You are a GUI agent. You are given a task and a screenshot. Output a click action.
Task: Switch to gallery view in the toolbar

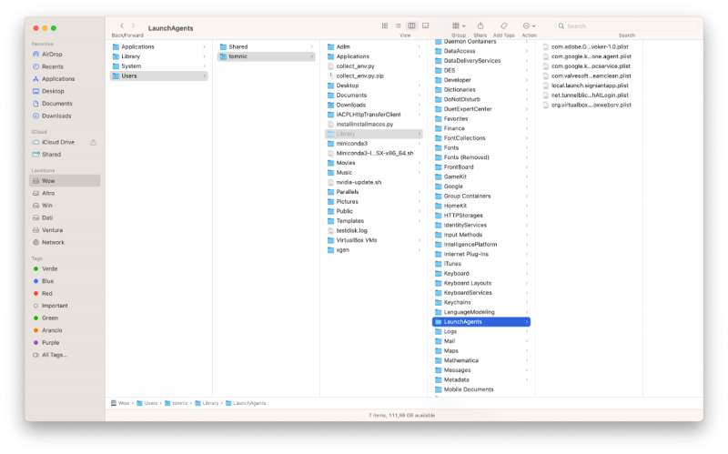pos(425,26)
